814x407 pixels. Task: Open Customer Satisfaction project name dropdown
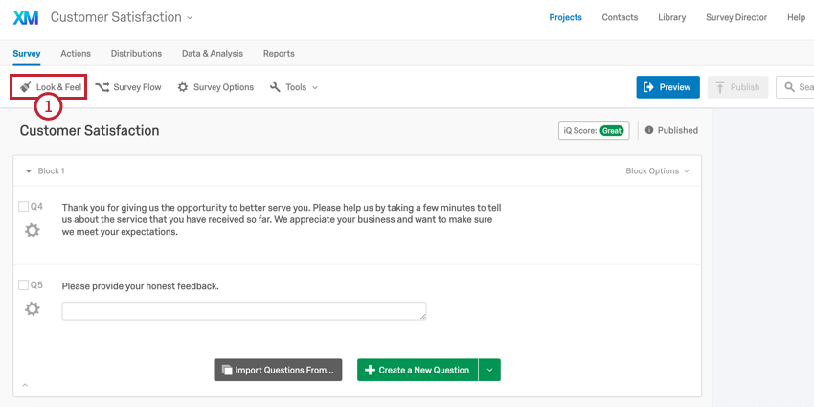point(190,17)
